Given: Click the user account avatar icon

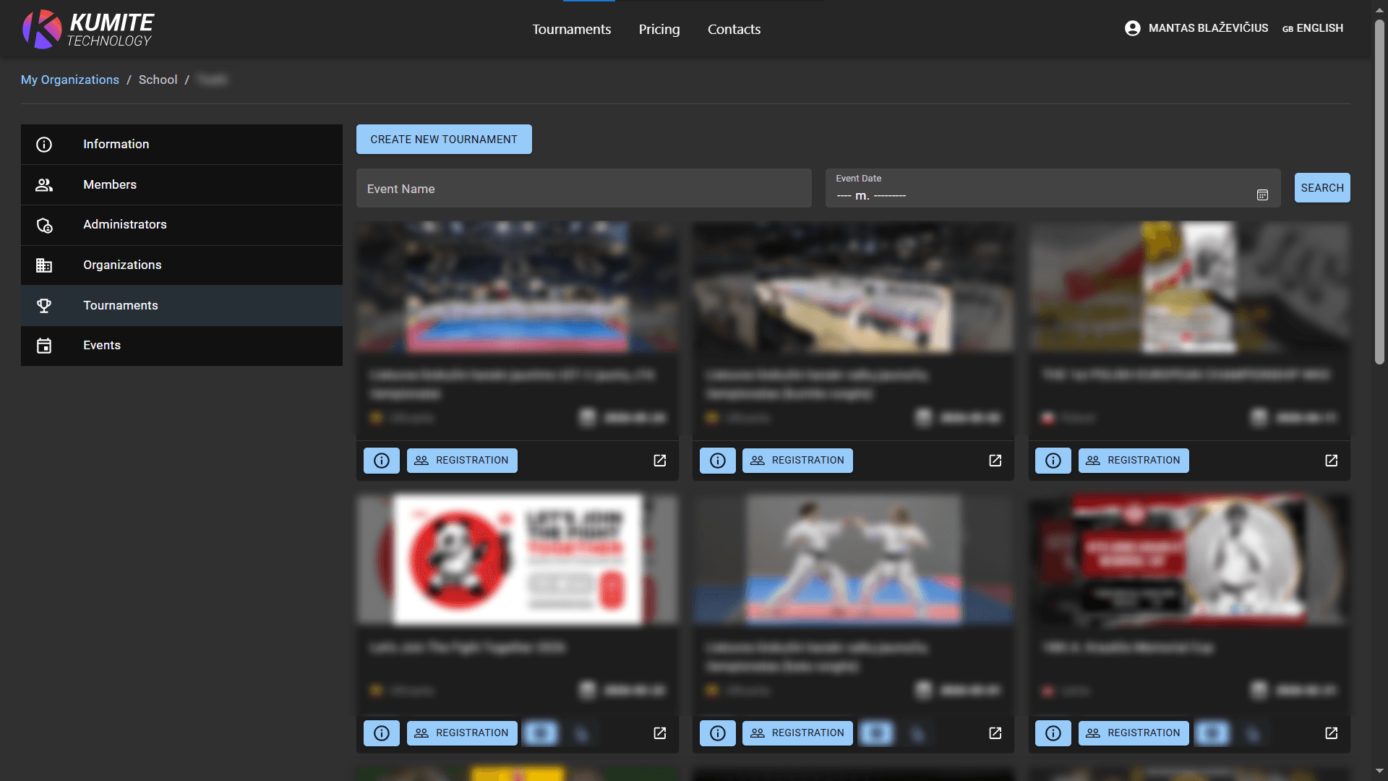Looking at the screenshot, I should pyautogui.click(x=1132, y=28).
